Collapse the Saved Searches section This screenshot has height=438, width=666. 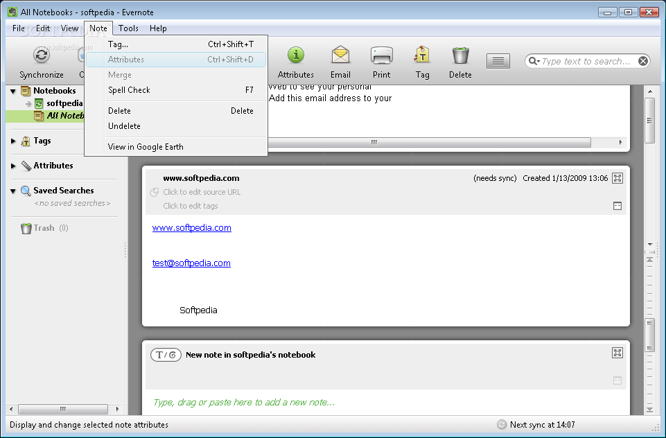click(x=12, y=191)
